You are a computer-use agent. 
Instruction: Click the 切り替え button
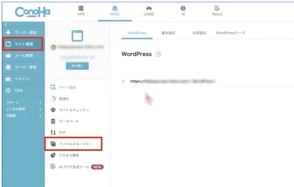click(x=77, y=66)
